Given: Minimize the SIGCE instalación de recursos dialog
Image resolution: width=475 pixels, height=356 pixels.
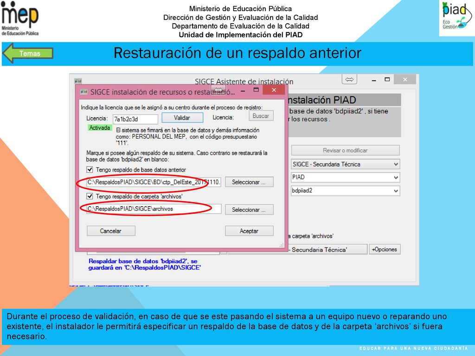Looking at the screenshot, I should [243, 90].
